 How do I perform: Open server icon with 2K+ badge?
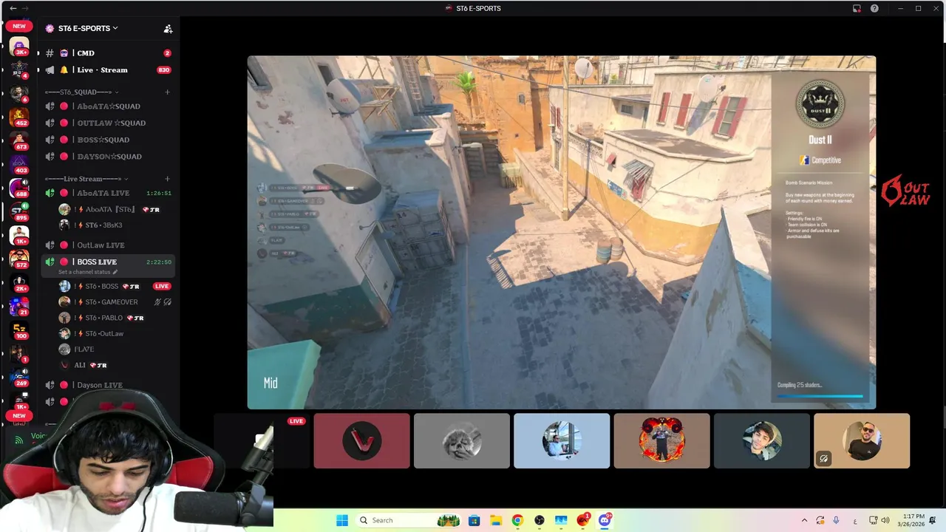click(x=19, y=283)
